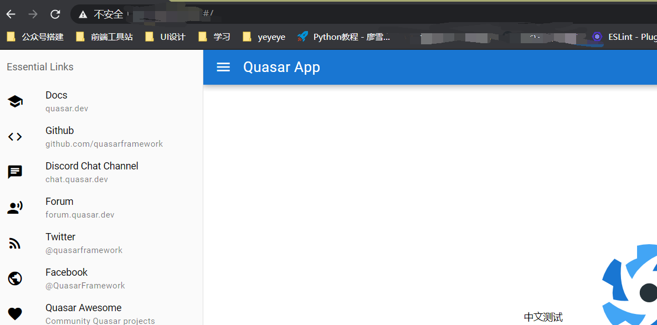Open the Facebook link title
The width and height of the screenshot is (657, 325).
pyautogui.click(x=66, y=272)
